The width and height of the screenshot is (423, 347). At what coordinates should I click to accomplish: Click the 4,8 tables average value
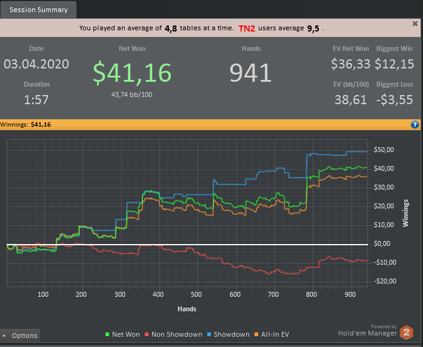tap(171, 28)
